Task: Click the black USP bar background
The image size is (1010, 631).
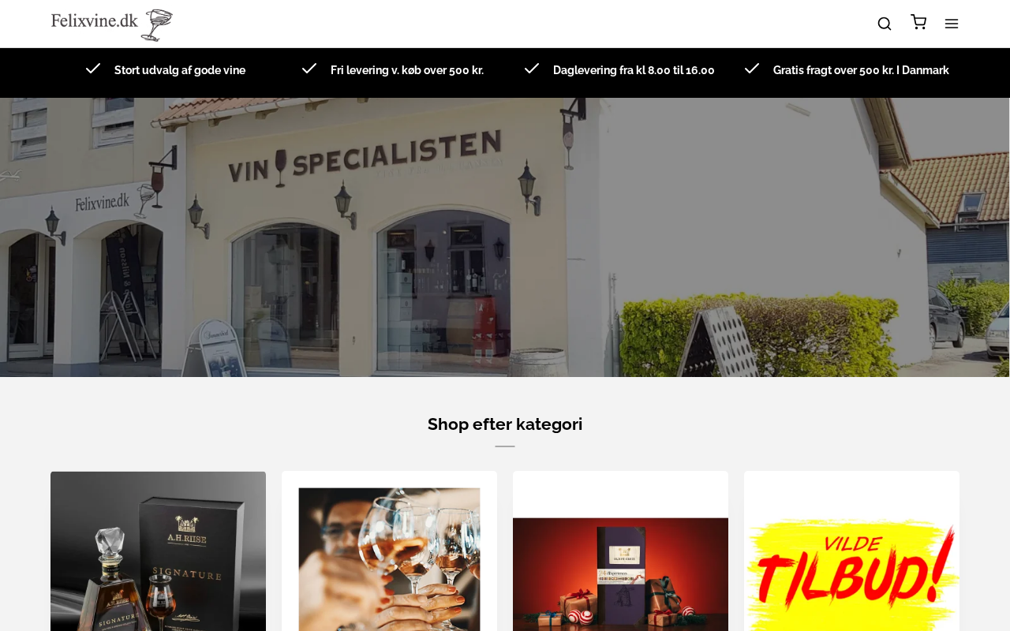Action: click(505, 87)
